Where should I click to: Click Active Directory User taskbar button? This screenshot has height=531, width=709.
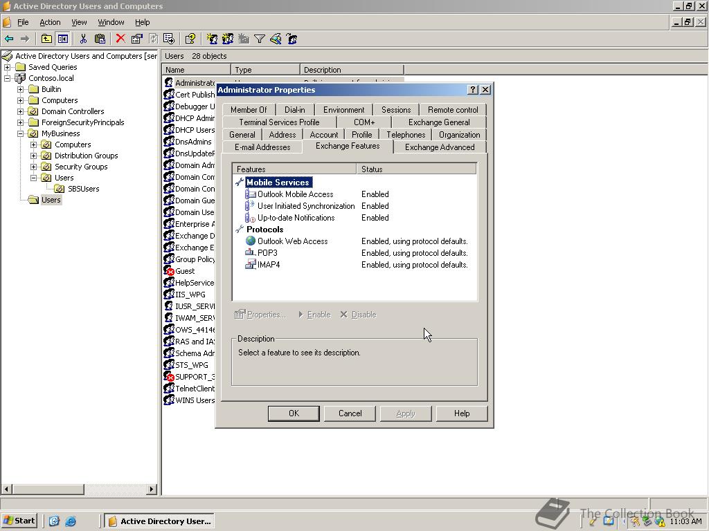point(159,521)
